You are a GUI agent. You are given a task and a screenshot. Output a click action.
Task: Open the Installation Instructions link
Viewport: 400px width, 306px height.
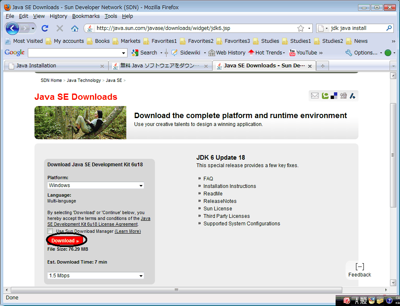tap(230, 186)
